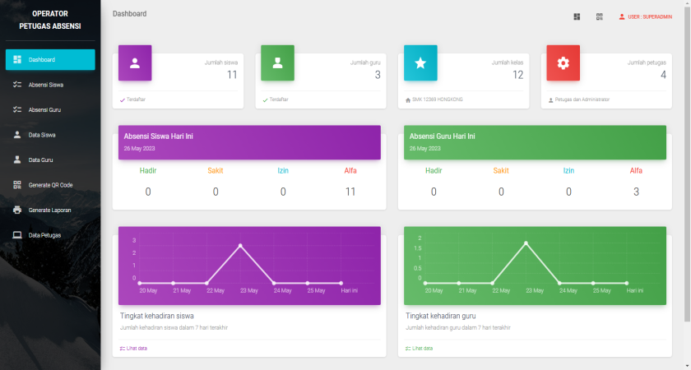Click the dashboard grid icon in top bar
The image size is (691, 370).
(x=577, y=16)
